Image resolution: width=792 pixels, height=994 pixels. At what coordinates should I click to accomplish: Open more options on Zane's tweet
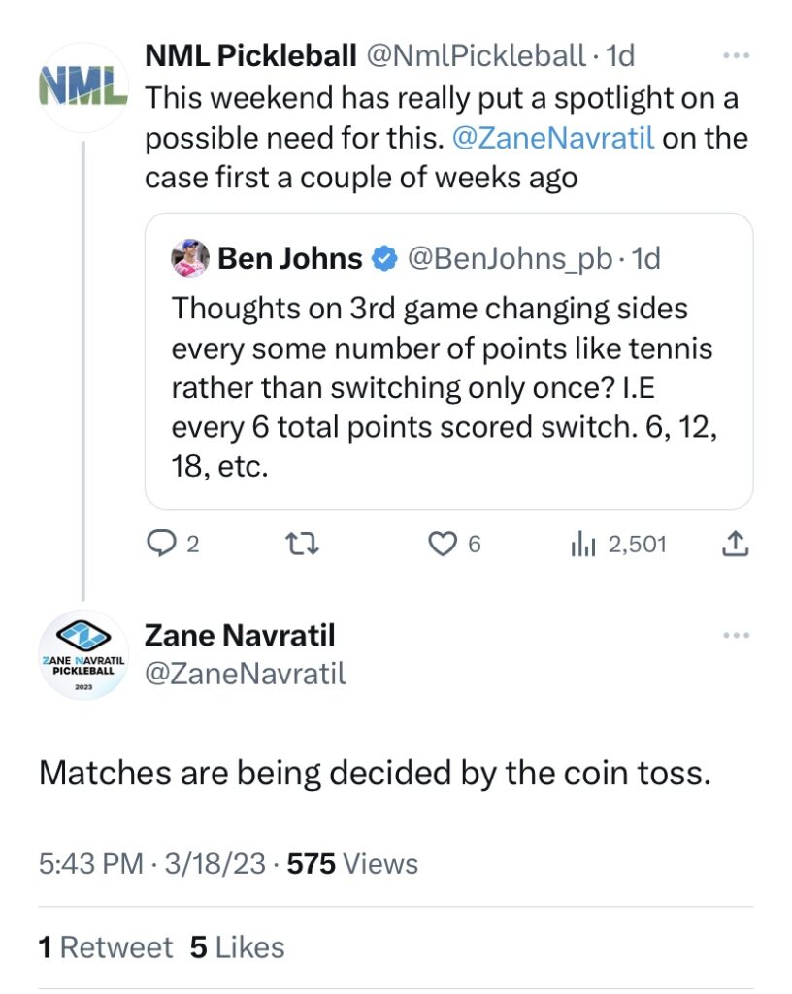736,636
